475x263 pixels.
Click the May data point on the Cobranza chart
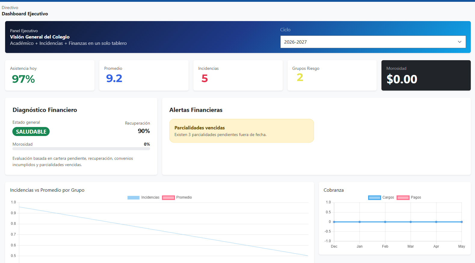[461, 222]
